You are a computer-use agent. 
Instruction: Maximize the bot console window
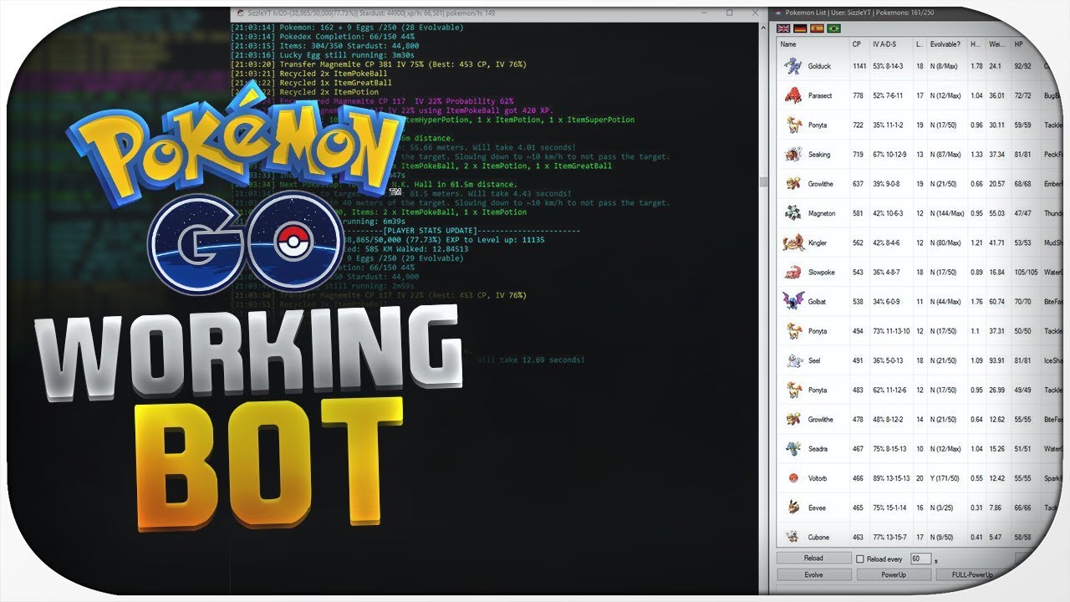[729, 13]
